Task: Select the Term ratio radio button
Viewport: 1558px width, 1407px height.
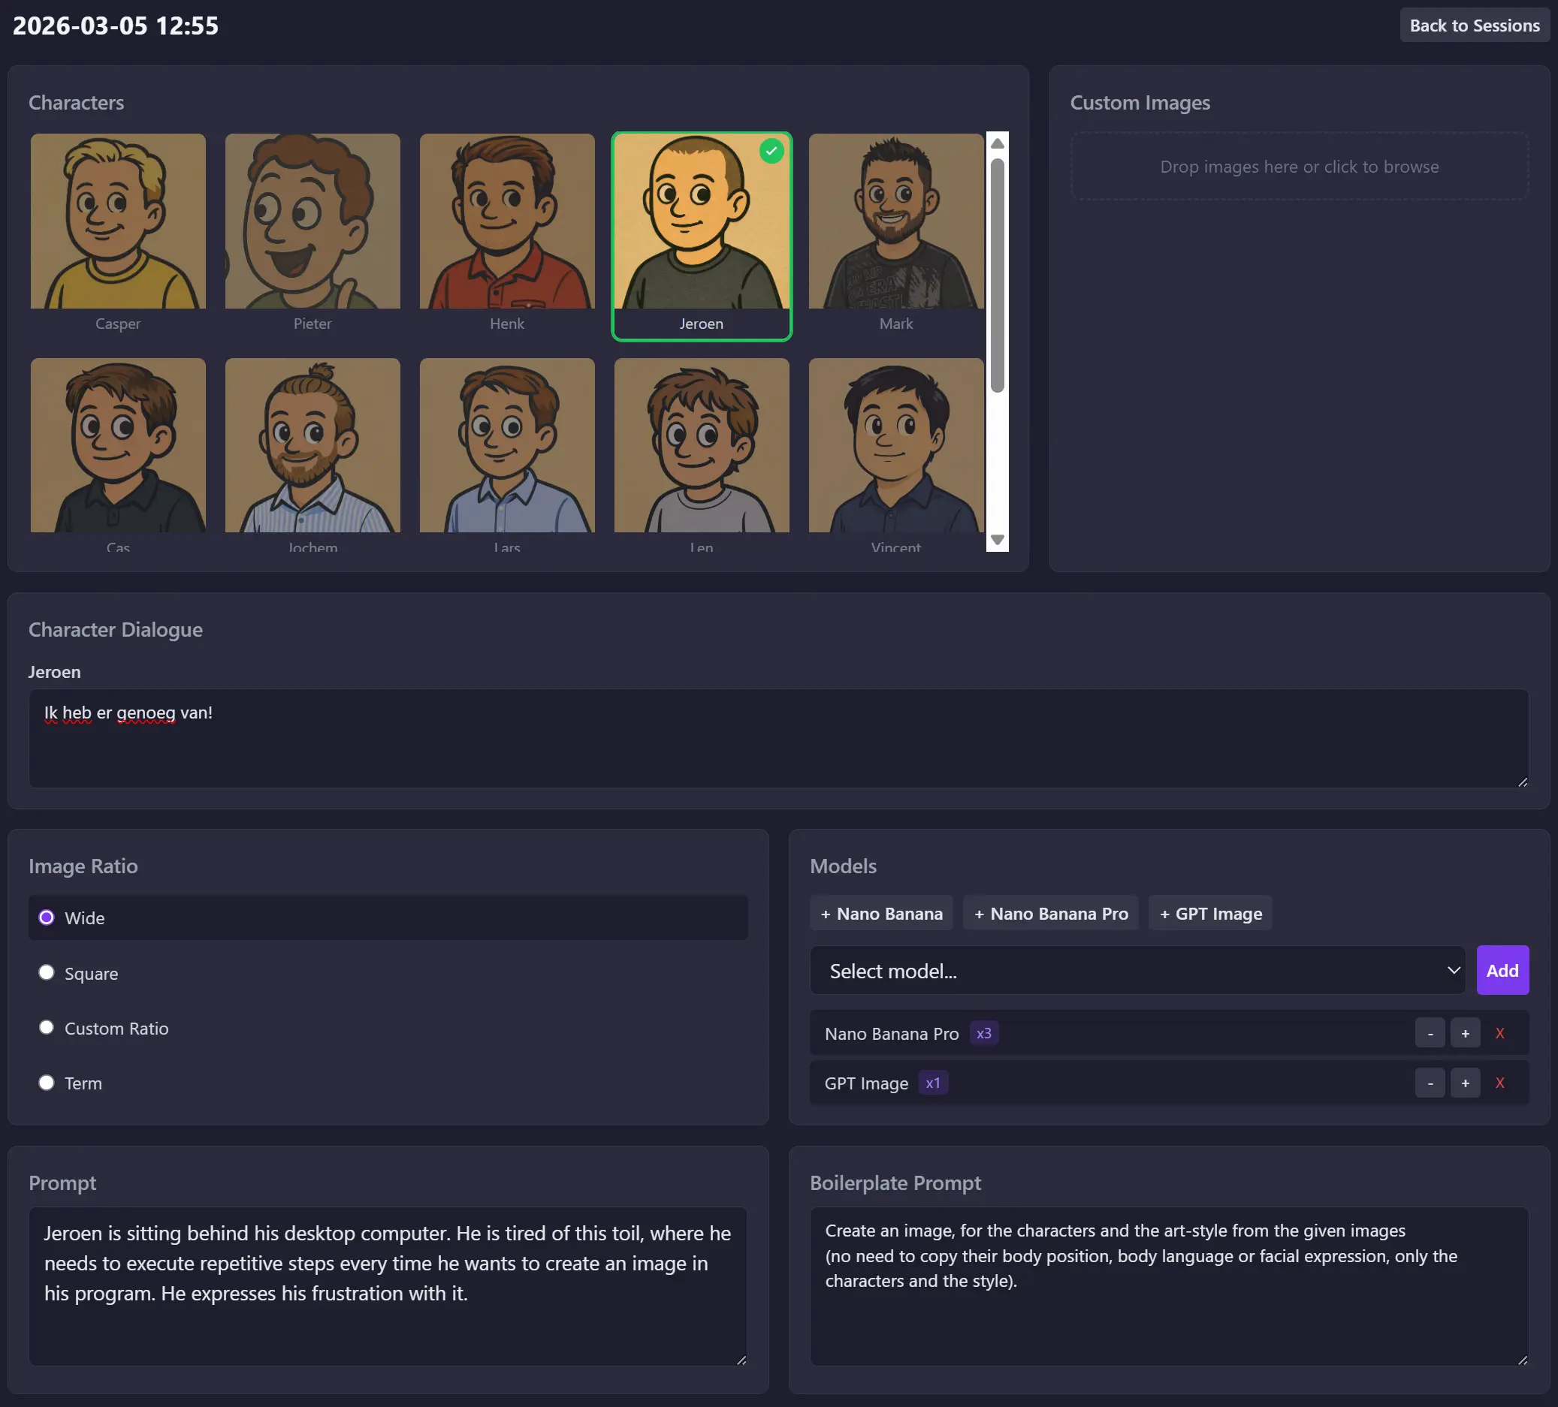Action: coord(47,1083)
